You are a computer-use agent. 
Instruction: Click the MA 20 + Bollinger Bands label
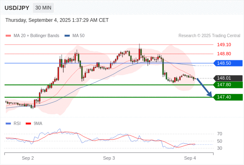coord(36,36)
